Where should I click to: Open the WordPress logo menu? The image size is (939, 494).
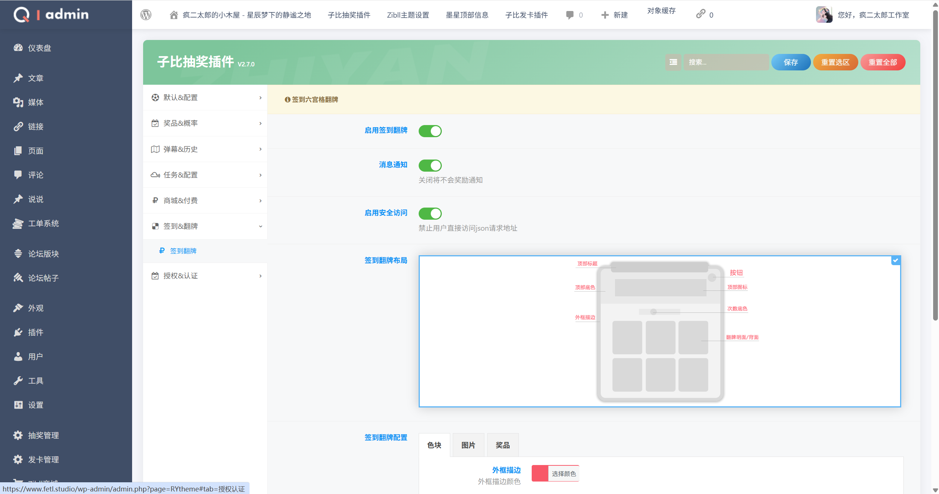coord(146,15)
